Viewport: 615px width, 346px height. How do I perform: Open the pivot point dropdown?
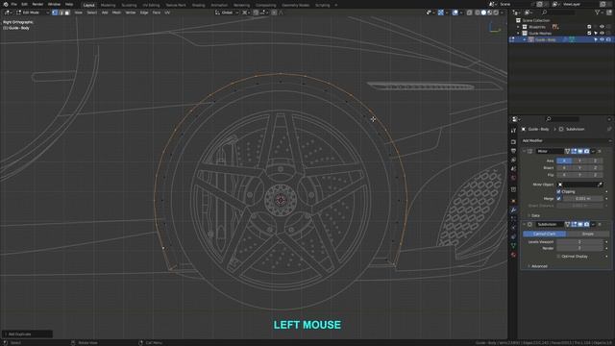pos(246,12)
